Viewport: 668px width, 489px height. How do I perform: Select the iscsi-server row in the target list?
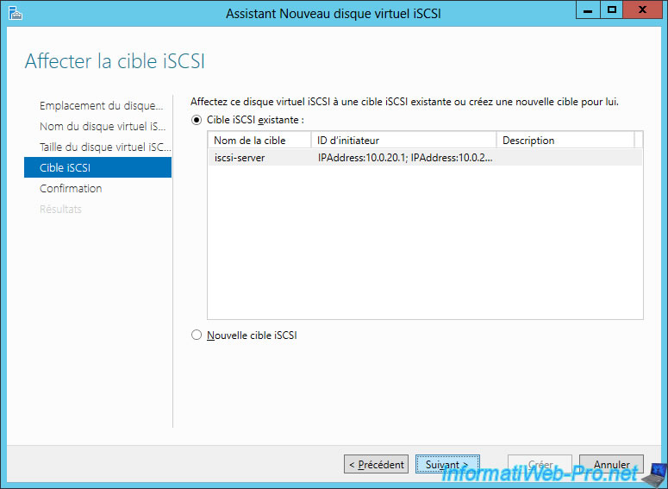pyautogui.click(x=425, y=158)
